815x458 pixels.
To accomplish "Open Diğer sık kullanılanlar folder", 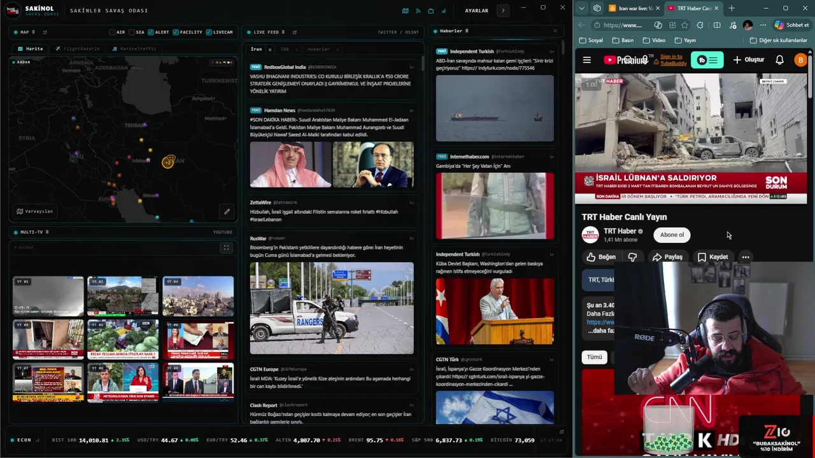I will point(779,40).
